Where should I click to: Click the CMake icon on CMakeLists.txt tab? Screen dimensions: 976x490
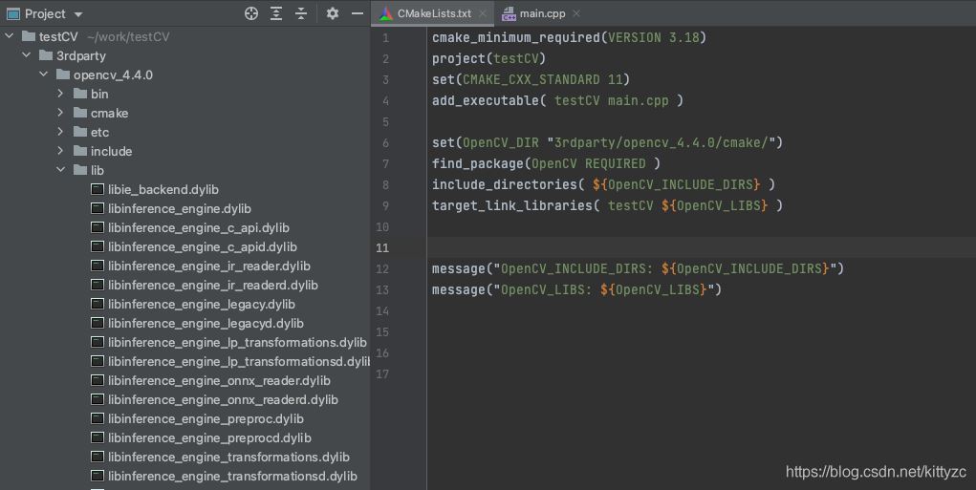[x=386, y=13]
